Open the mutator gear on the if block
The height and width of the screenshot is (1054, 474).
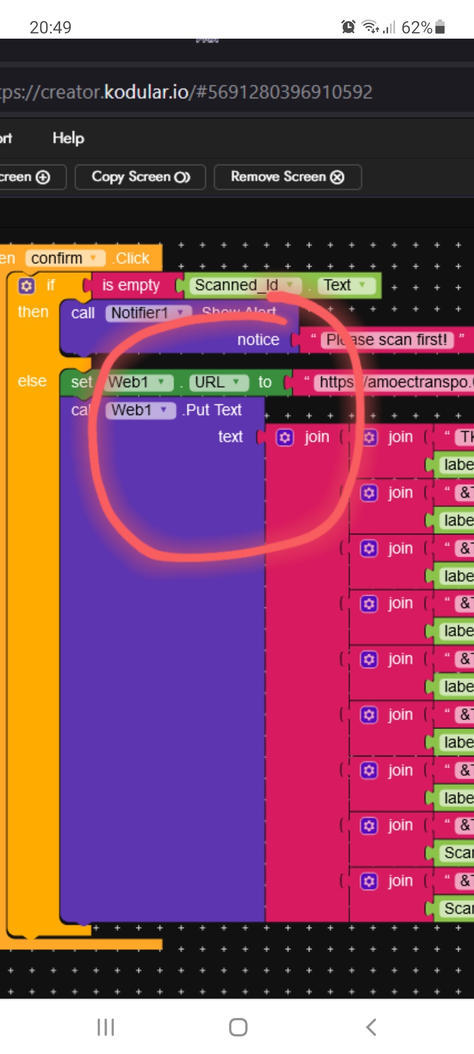[x=26, y=286]
